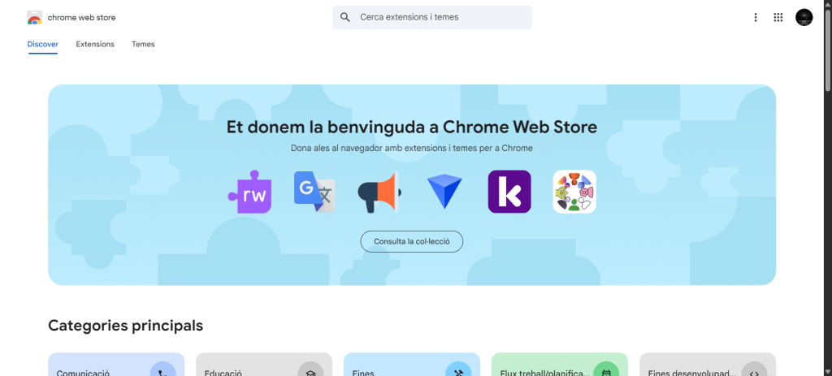Viewport: 832px width, 376px height.
Task: Click the Chrome Web Store rainbow logo
Action: pos(35,18)
